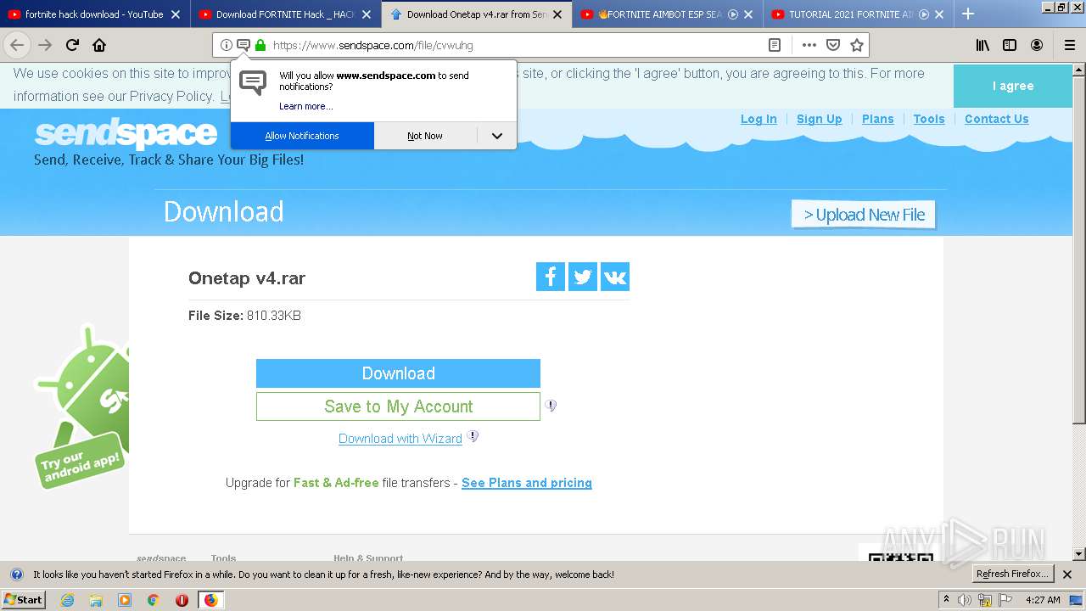1086x611 pixels.
Task: Click Allow Notifications button
Action: pyautogui.click(x=302, y=136)
